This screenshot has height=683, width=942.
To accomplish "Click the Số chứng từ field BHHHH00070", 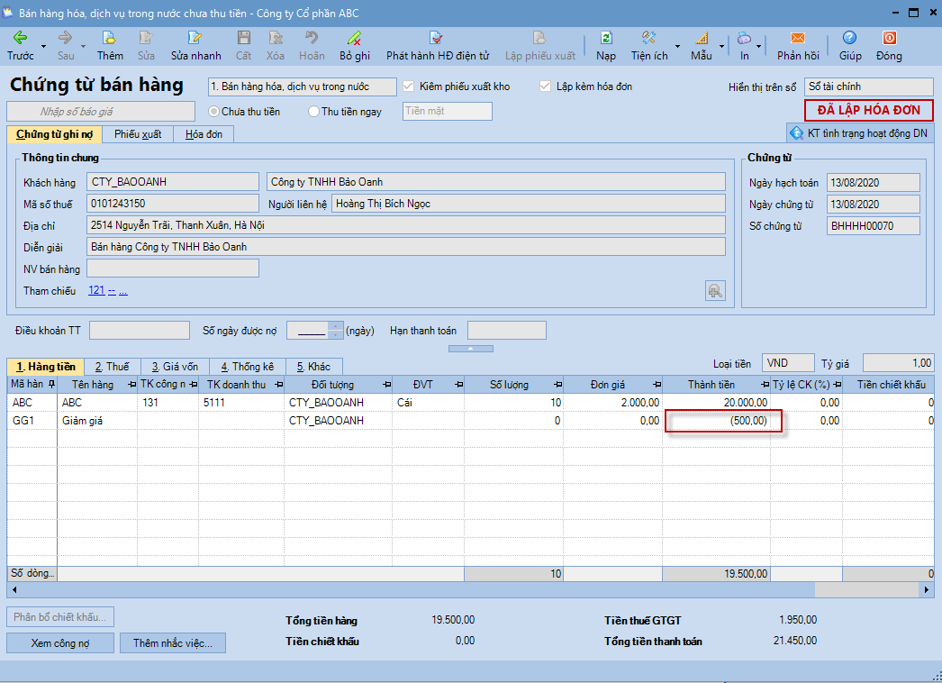I will 873,226.
